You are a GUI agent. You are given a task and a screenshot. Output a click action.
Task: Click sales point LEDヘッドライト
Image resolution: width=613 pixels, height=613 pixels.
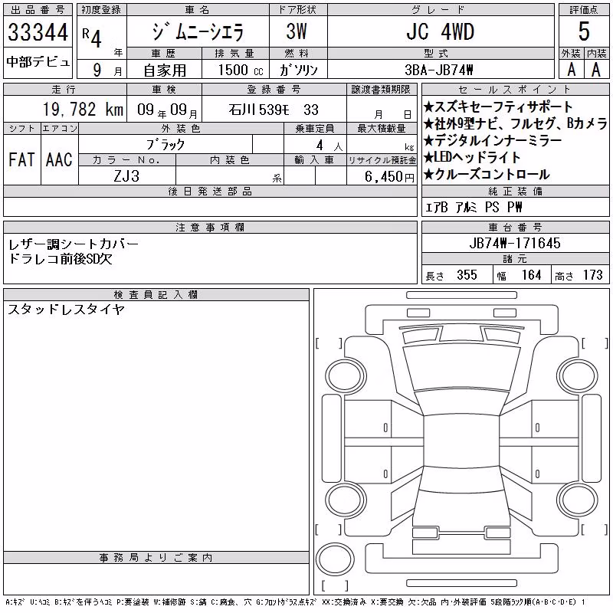472,157
